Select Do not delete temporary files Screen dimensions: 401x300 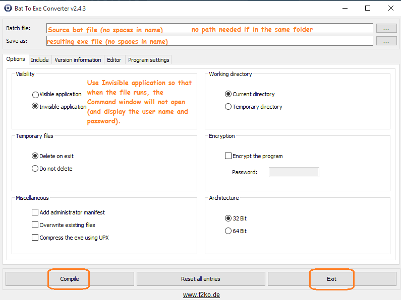[35, 169]
